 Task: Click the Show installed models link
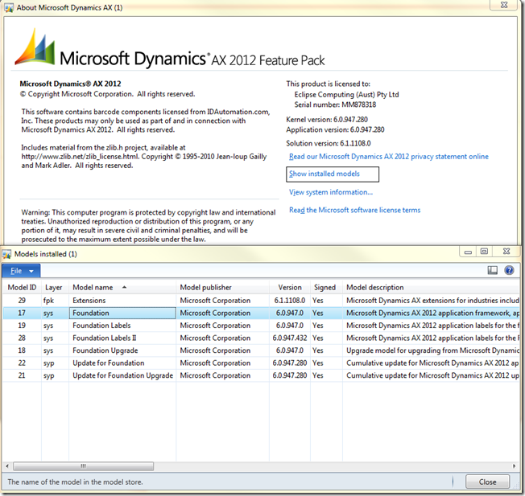pos(325,174)
